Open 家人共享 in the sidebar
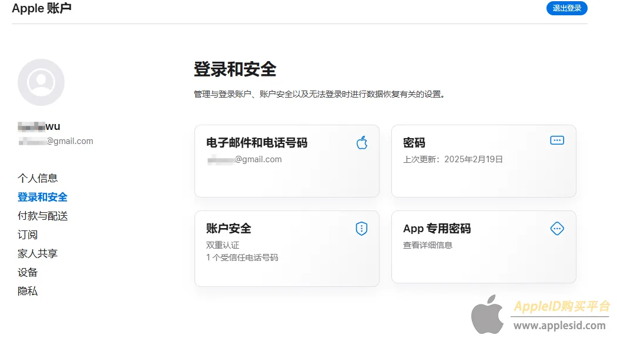Screen dimensions: 617x338 [x=38, y=253]
